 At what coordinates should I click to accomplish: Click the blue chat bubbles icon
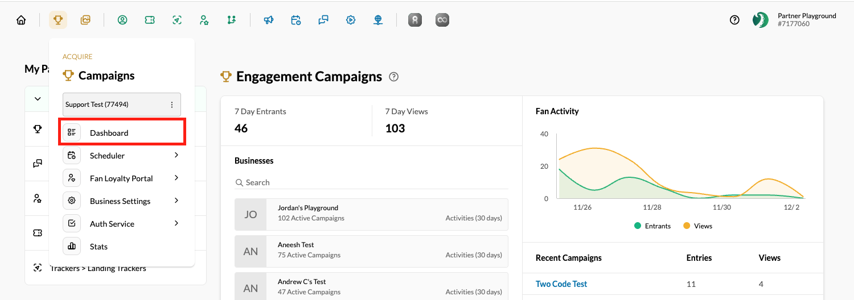[323, 20]
